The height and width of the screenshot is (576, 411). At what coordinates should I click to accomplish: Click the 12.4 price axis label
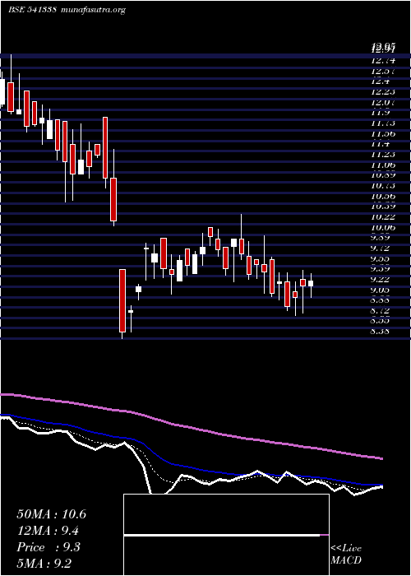381,81
